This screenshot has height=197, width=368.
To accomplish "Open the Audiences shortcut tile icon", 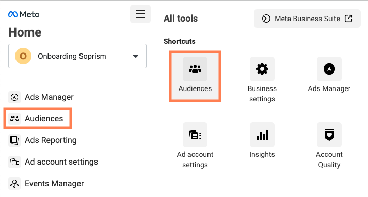I will tap(195, 69).
